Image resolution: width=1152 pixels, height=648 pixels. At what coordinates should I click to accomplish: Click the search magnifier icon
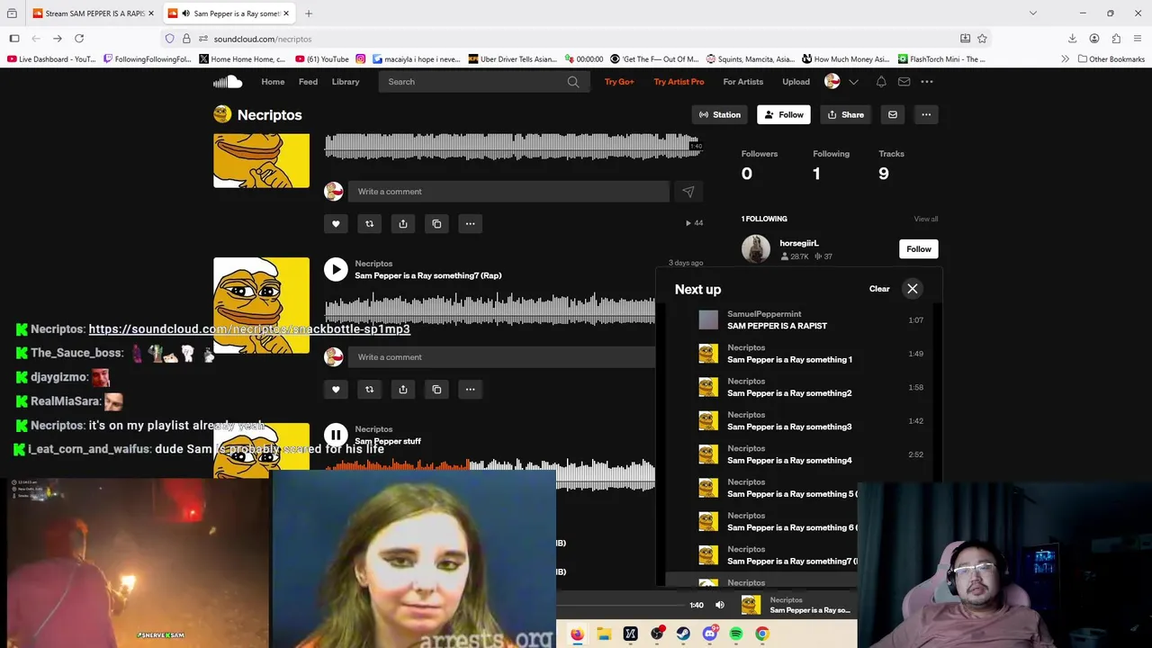coord(573,82)
